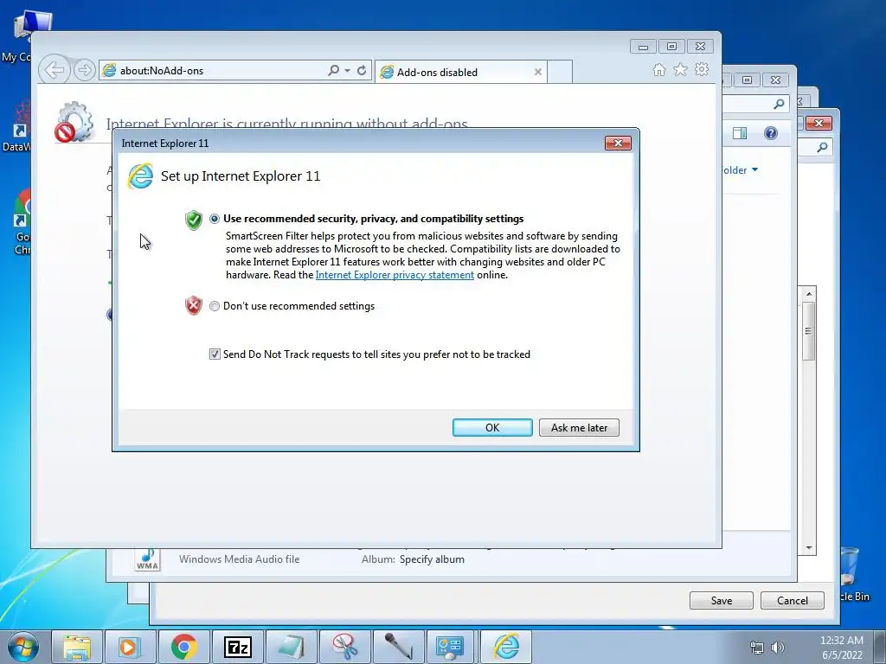Open Snipping Tool from taskbar
The width and height of the screenshot is (886, 664).
tap(344, 647)
